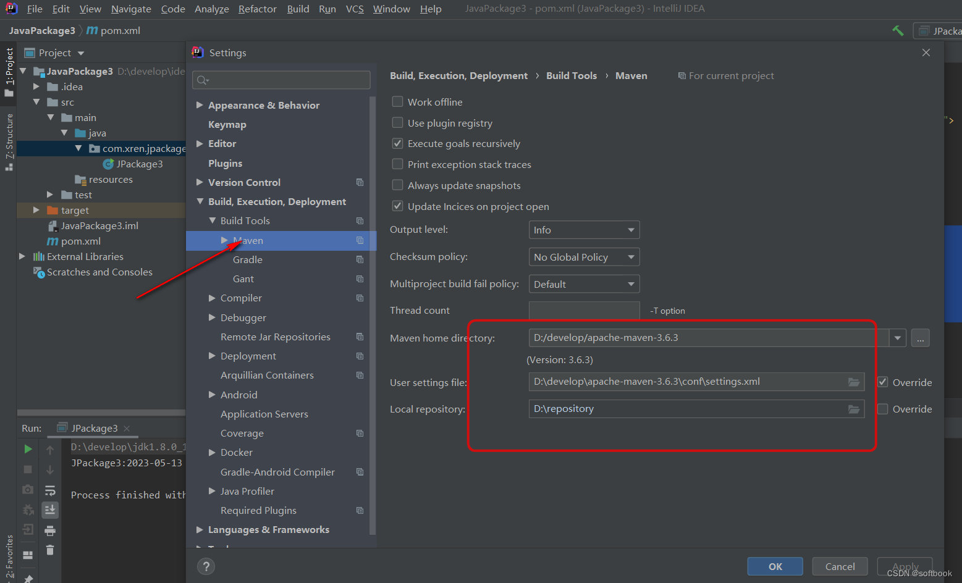This screenshot has height=583, width=962.
Task: Click the exit icon in Run panel toolbar
Action: coord(28,529)
